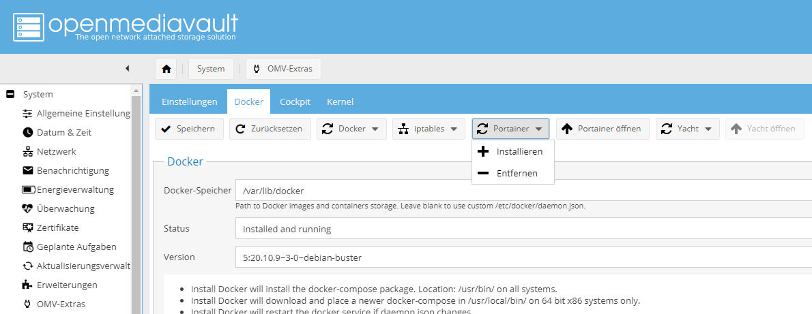Image resolution: width=812 pixels, height=314 pixels.
Task: Click the System breadcrumb button
Action: coord(211,69)
